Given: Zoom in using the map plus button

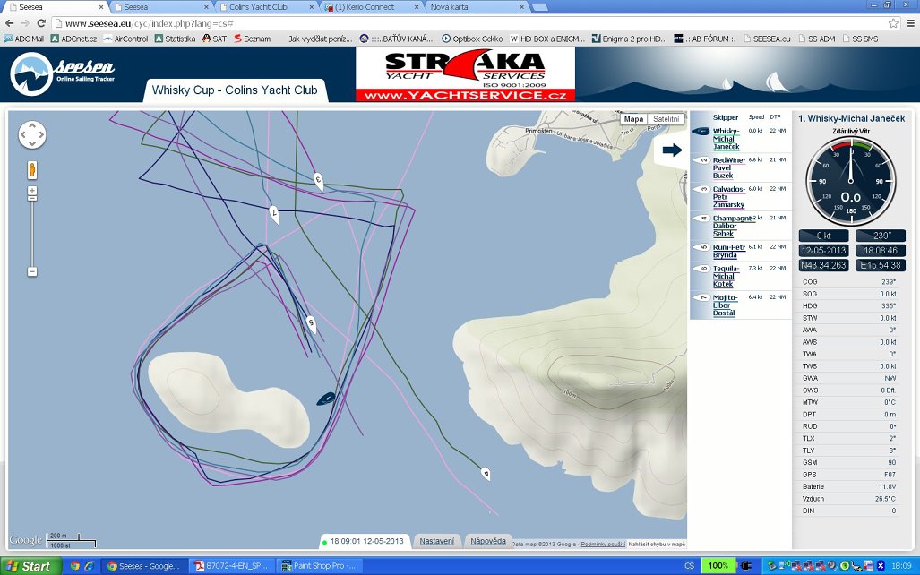Looking at the screenshot, I should coord(32,191).
